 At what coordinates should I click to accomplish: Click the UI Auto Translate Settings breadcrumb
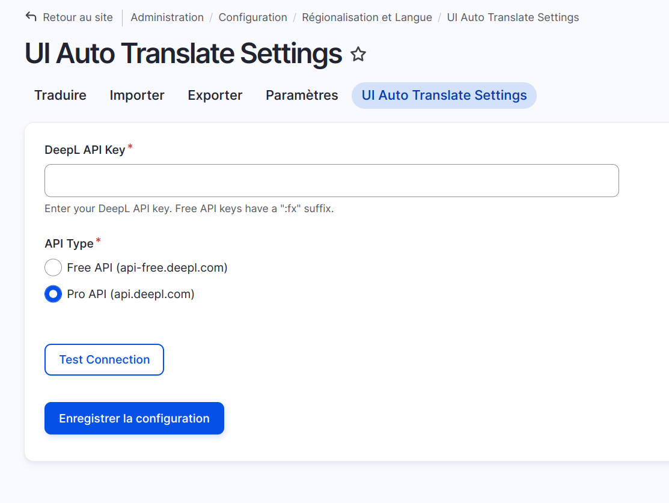(512, 17)
